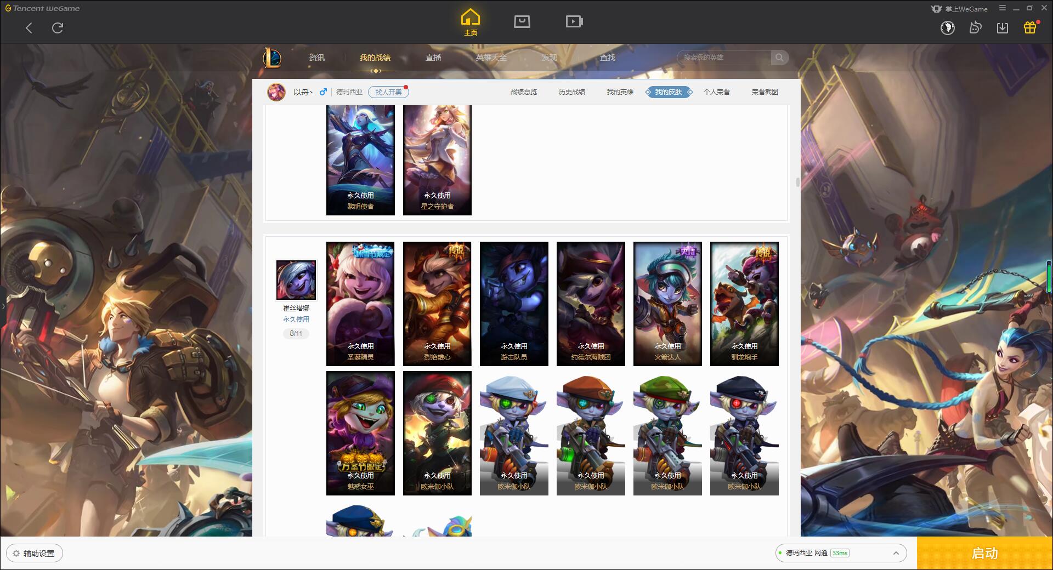Go to the 主页 home icon
1053x570 pixels.
pos(471,22)
